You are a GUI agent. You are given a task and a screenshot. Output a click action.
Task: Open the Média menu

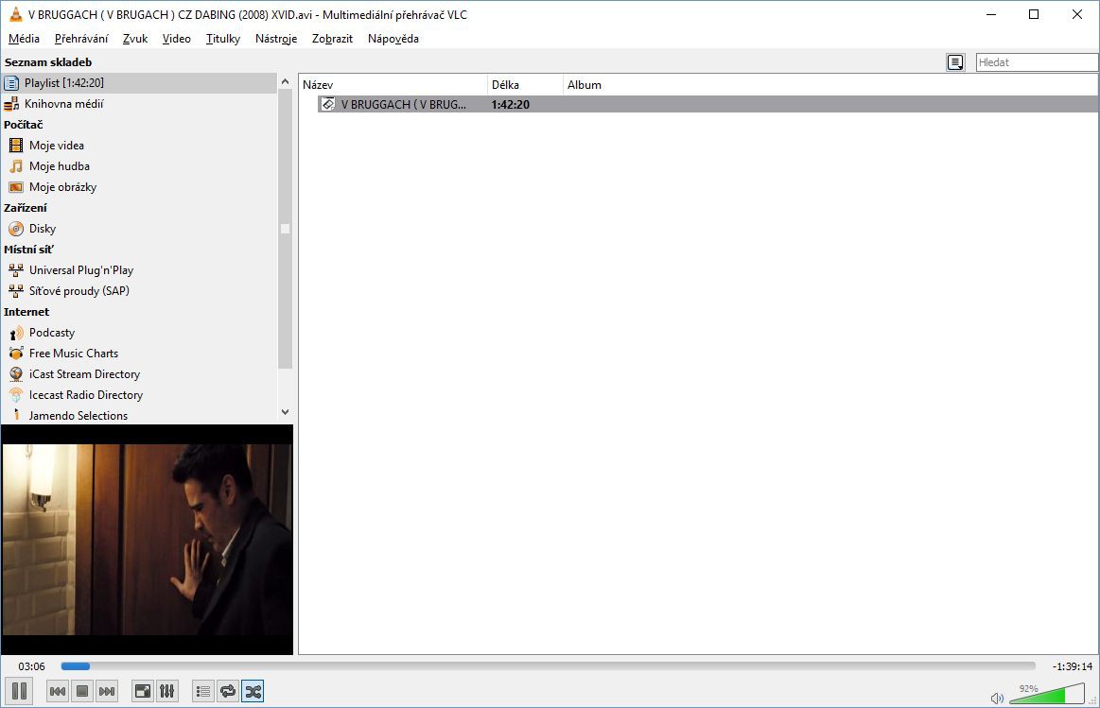pos(24,39)
